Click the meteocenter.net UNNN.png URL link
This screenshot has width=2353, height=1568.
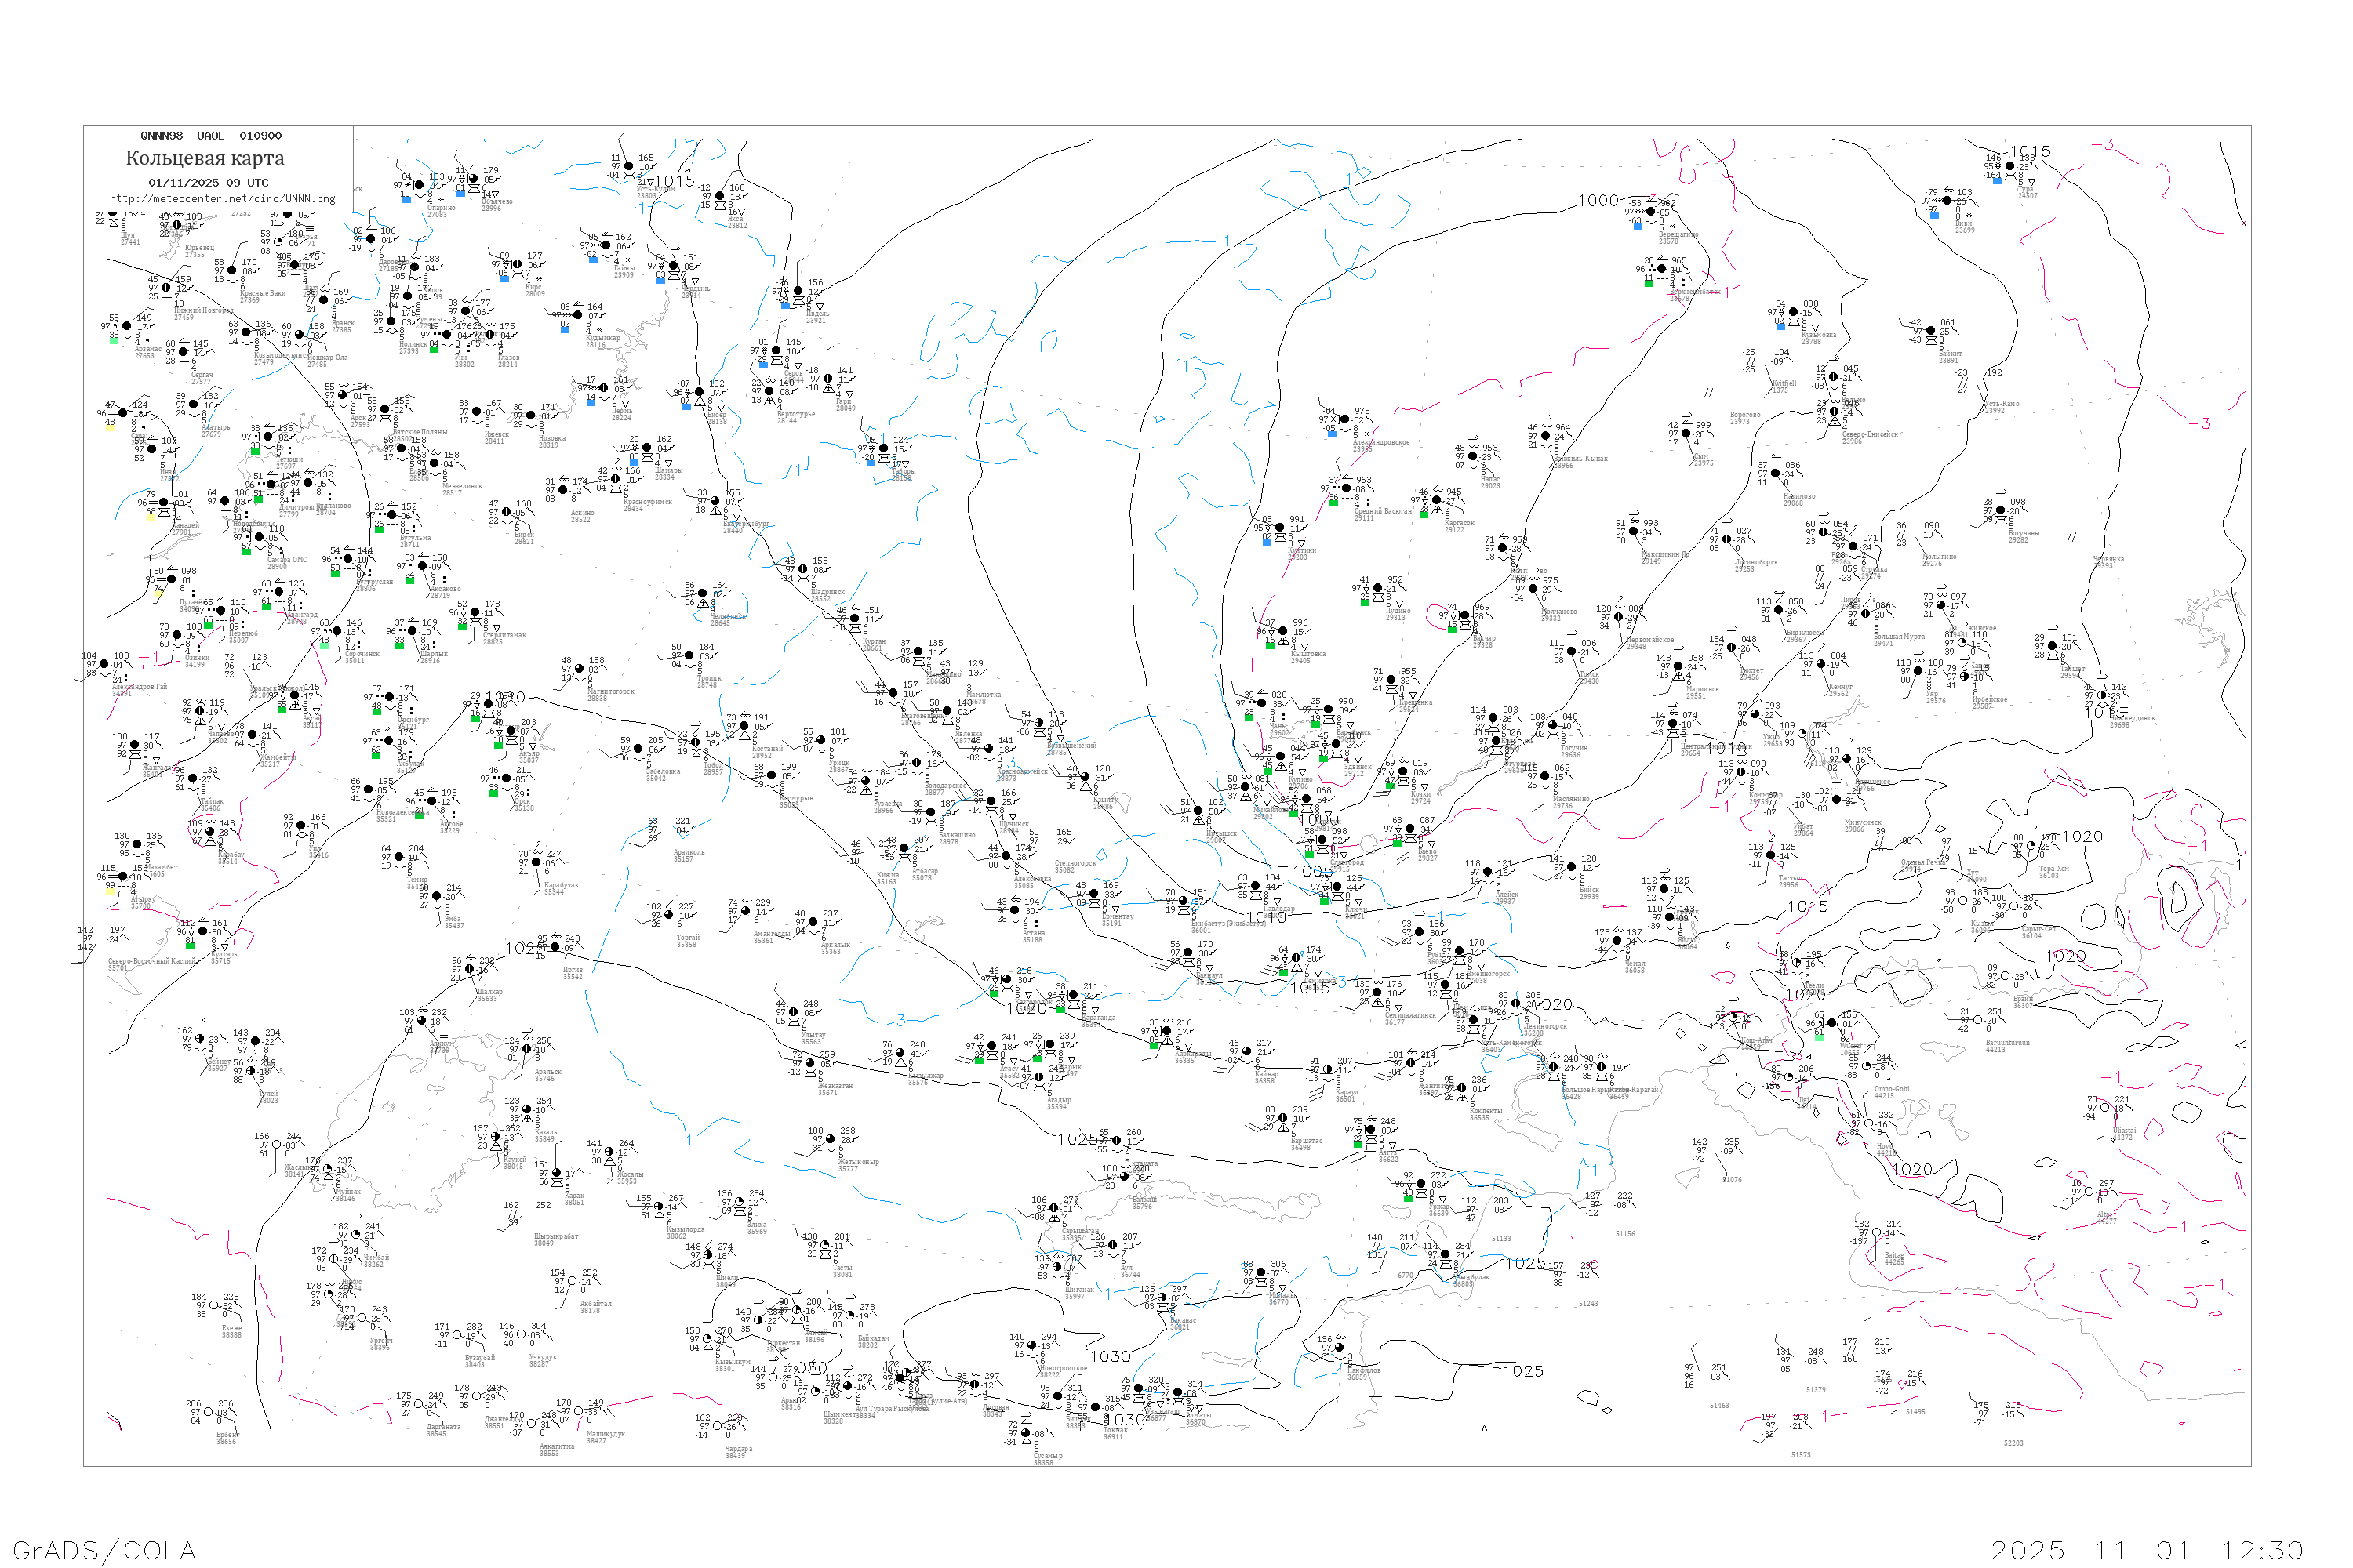222,199
